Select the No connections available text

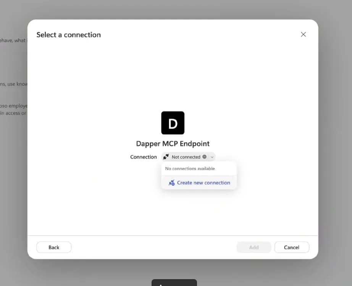coord(190,169)
